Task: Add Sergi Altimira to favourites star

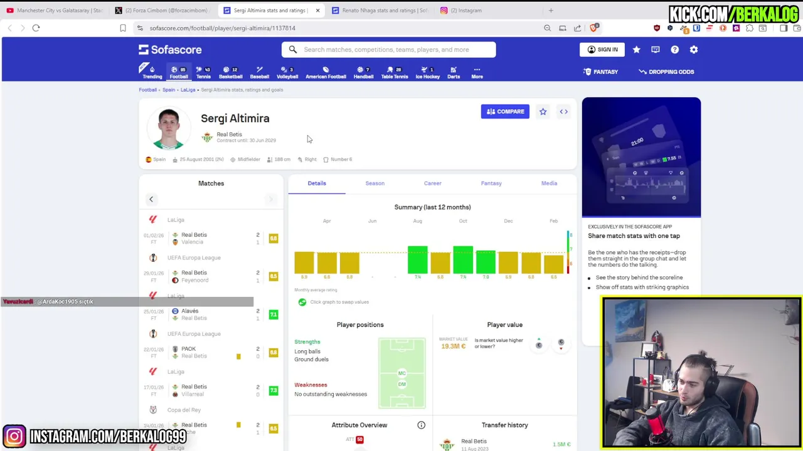Action: [543, 111]
